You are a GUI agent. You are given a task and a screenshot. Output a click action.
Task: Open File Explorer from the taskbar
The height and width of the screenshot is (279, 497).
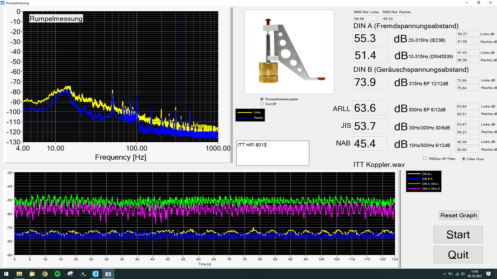[19, 274]
